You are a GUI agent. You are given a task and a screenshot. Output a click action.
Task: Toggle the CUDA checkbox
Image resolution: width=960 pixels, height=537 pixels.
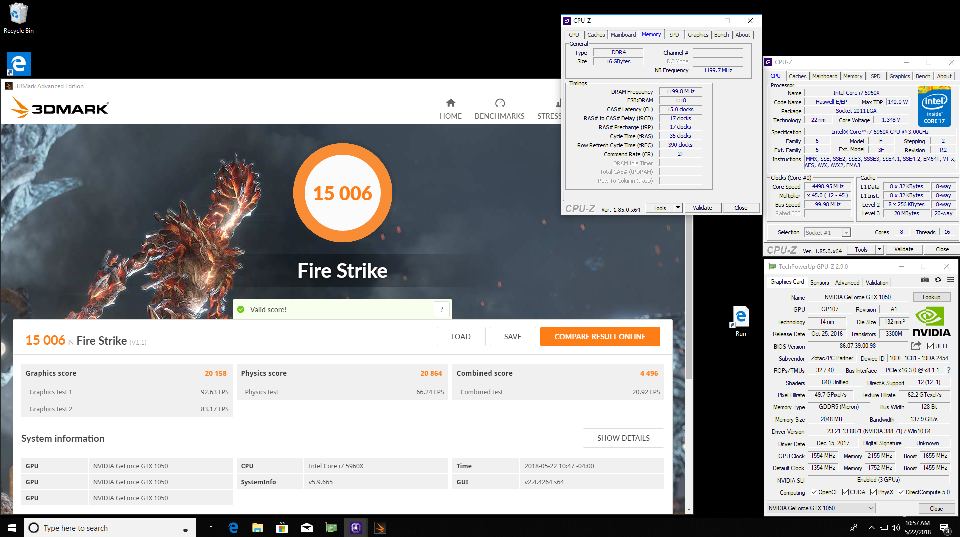pyautogui.click(x=845, y=492)
